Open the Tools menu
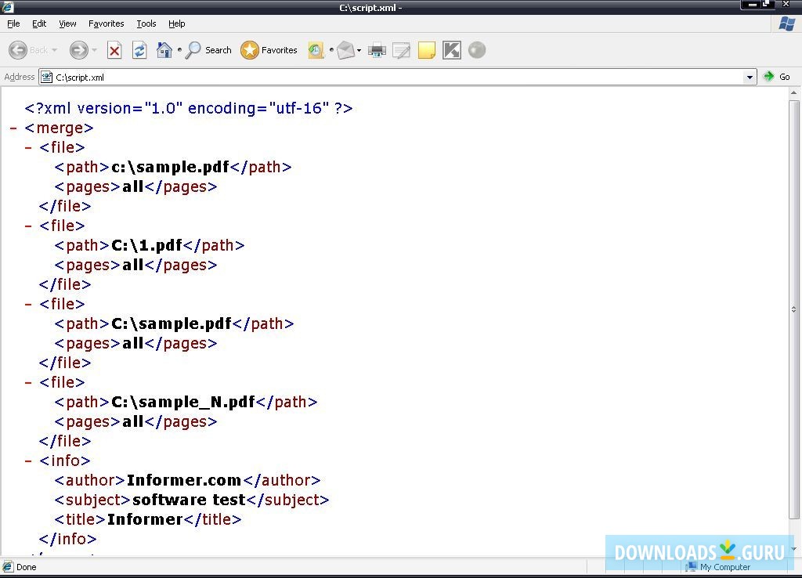The width and height of the screenshot is (802, 578). [146, 23]
